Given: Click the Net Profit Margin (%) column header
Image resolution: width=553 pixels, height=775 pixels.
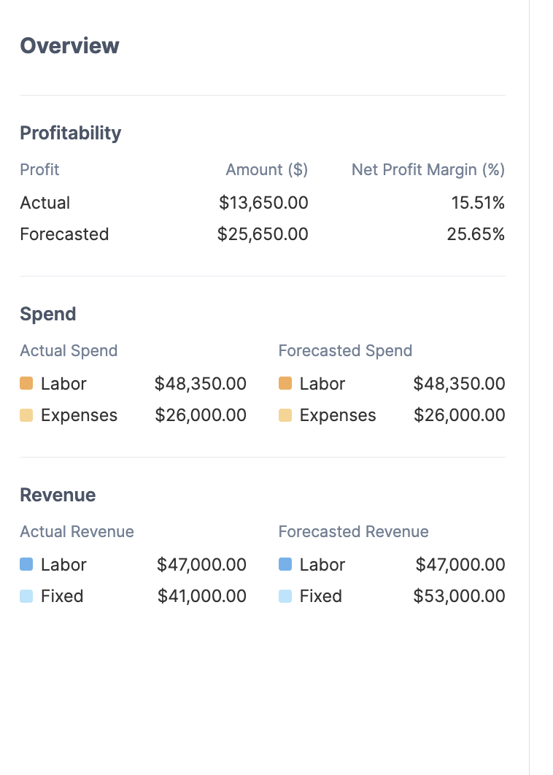Looking at the screenshot, I should click(428, 169).
